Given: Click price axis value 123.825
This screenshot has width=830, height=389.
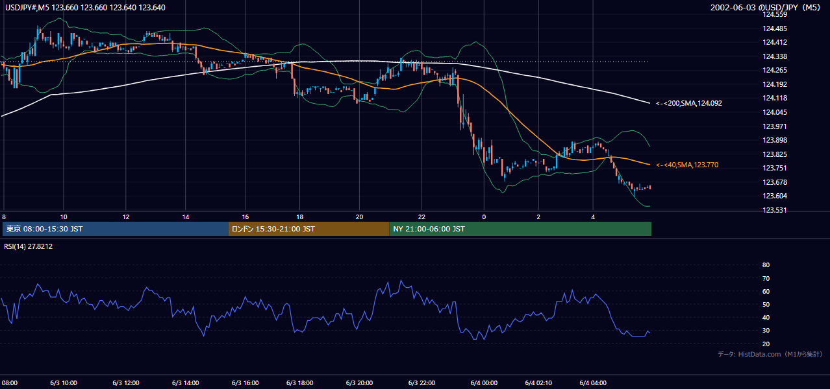Looking at the screenshot, I should tap(774, 154).
